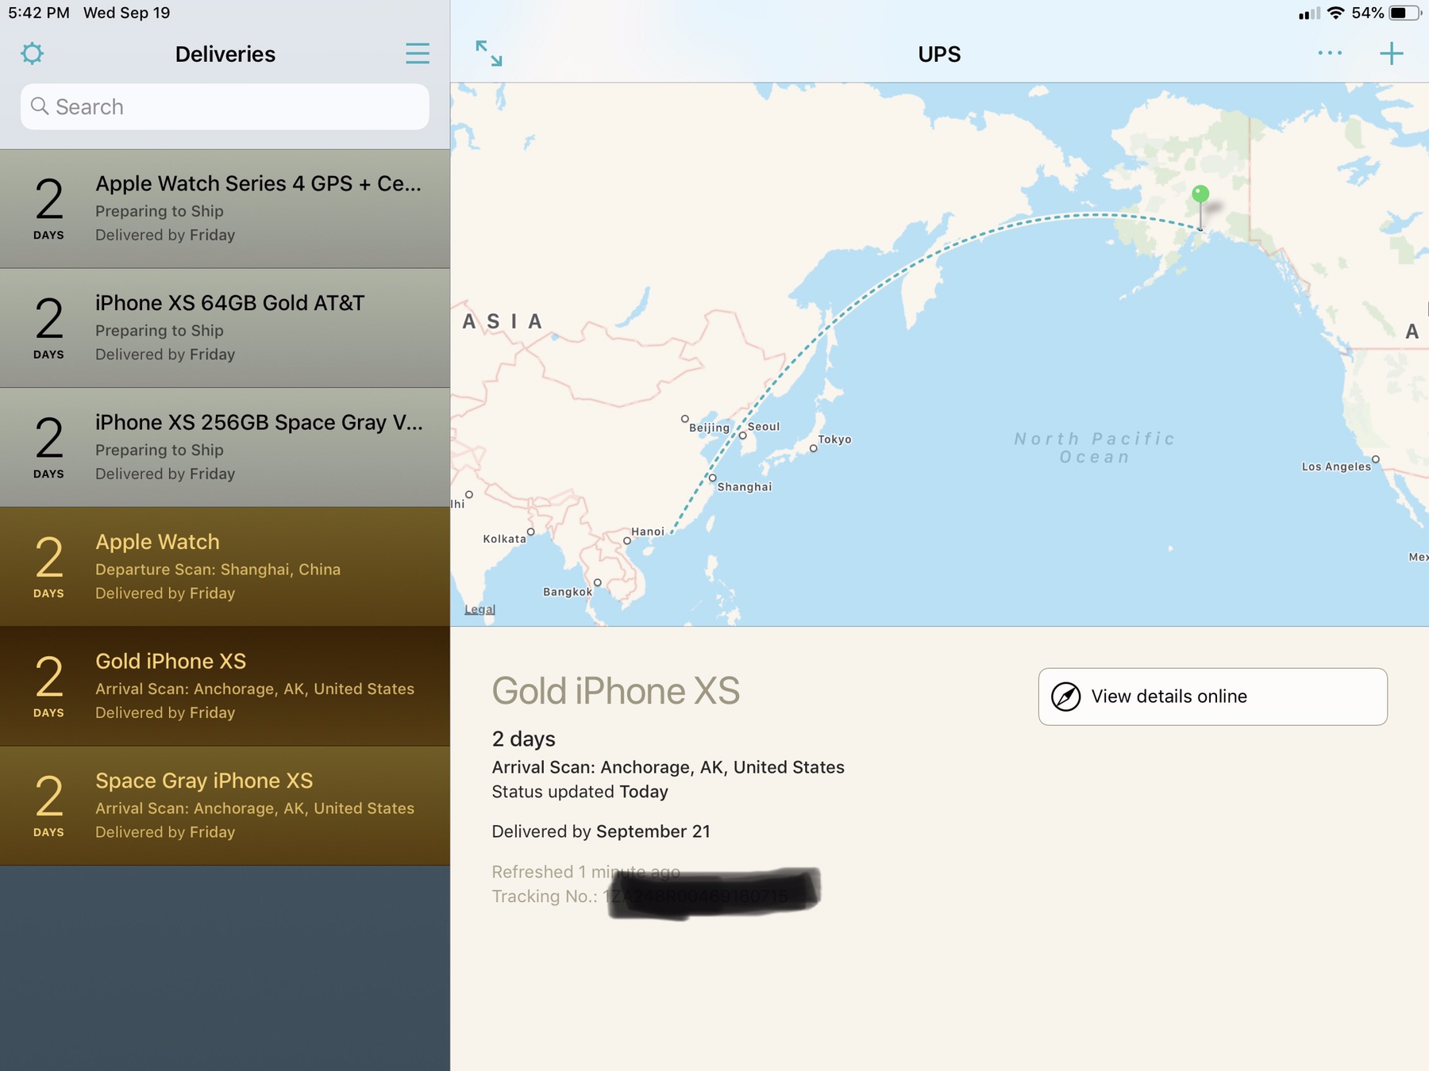Click the Refreshed 1 minute ago text
Image resolution: width=1429 pixels, height=1071 pixels.
(586, 872)
